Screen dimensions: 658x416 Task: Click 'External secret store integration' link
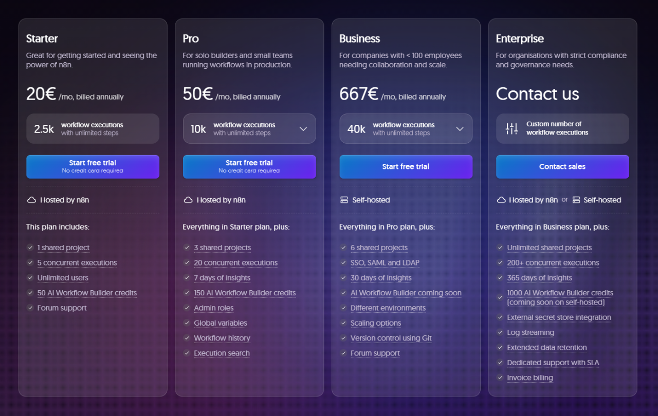(x=559, y=317)
